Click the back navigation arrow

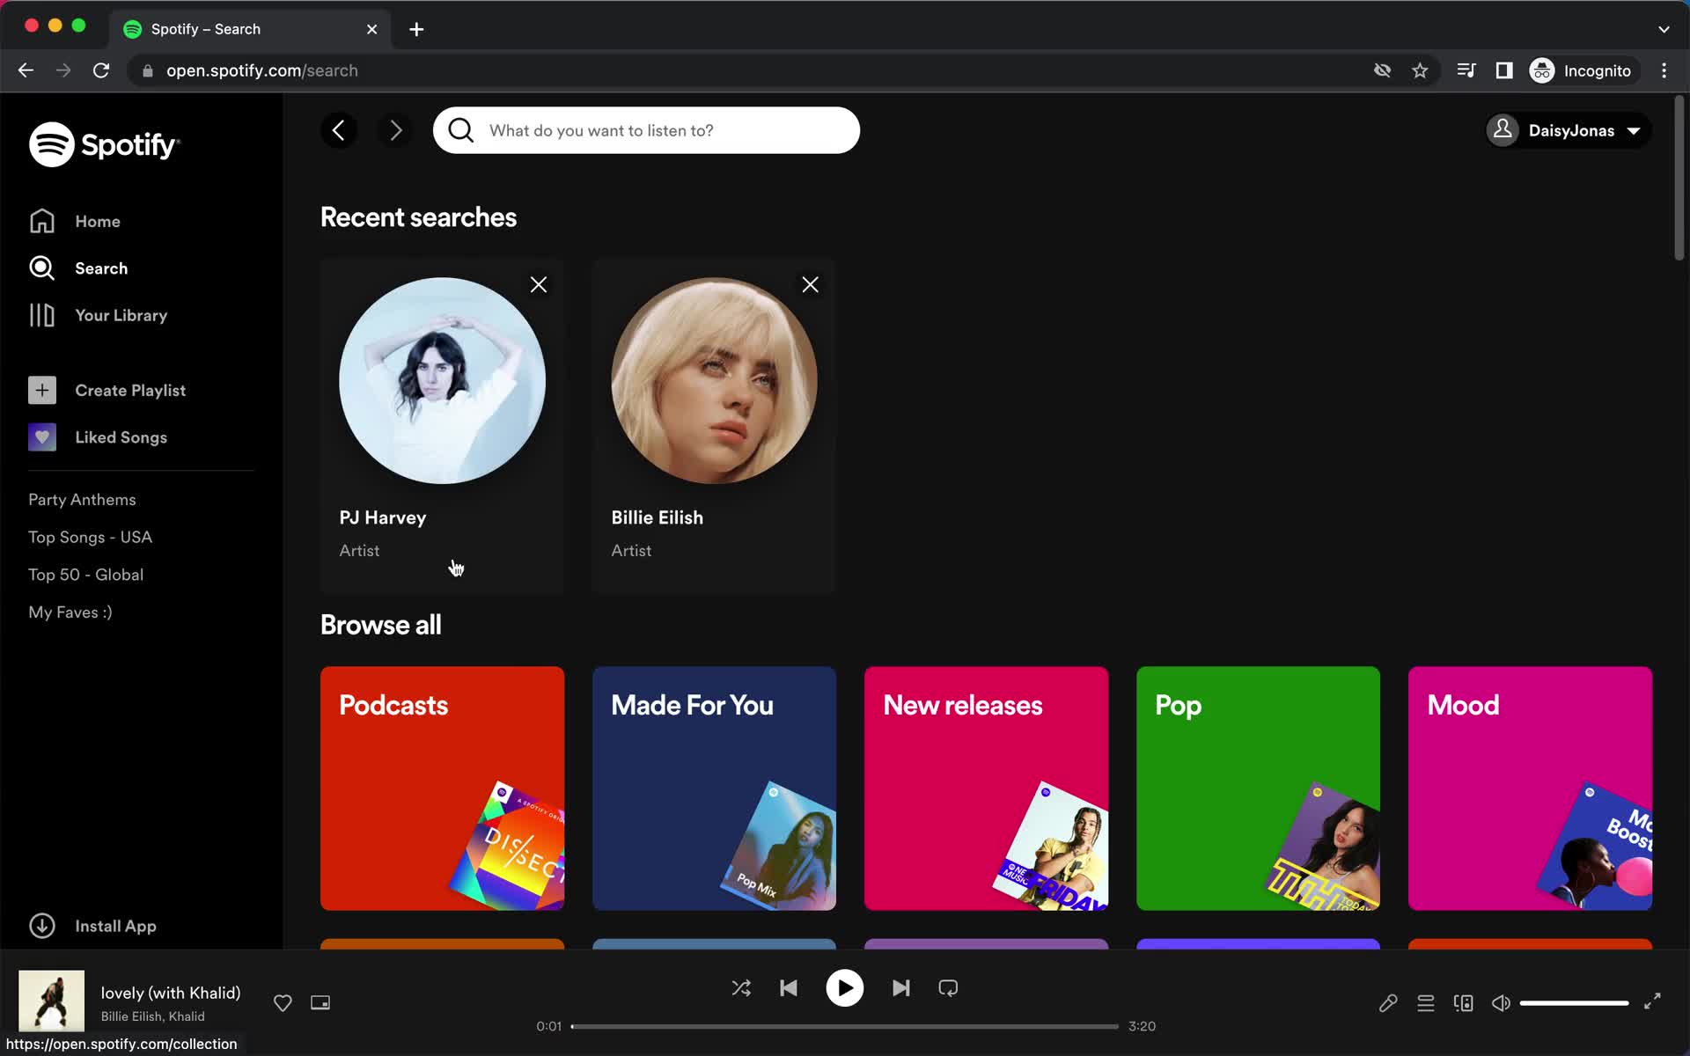[x=337, y=130]
